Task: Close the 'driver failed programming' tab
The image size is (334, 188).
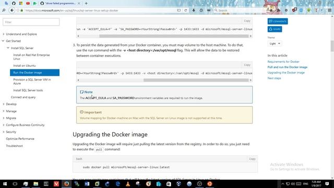Action: pos(79,3)
